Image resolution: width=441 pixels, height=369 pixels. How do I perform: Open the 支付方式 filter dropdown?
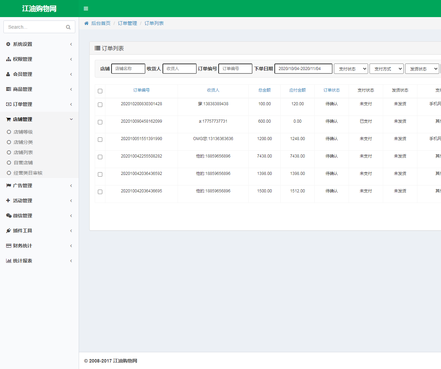387,69
